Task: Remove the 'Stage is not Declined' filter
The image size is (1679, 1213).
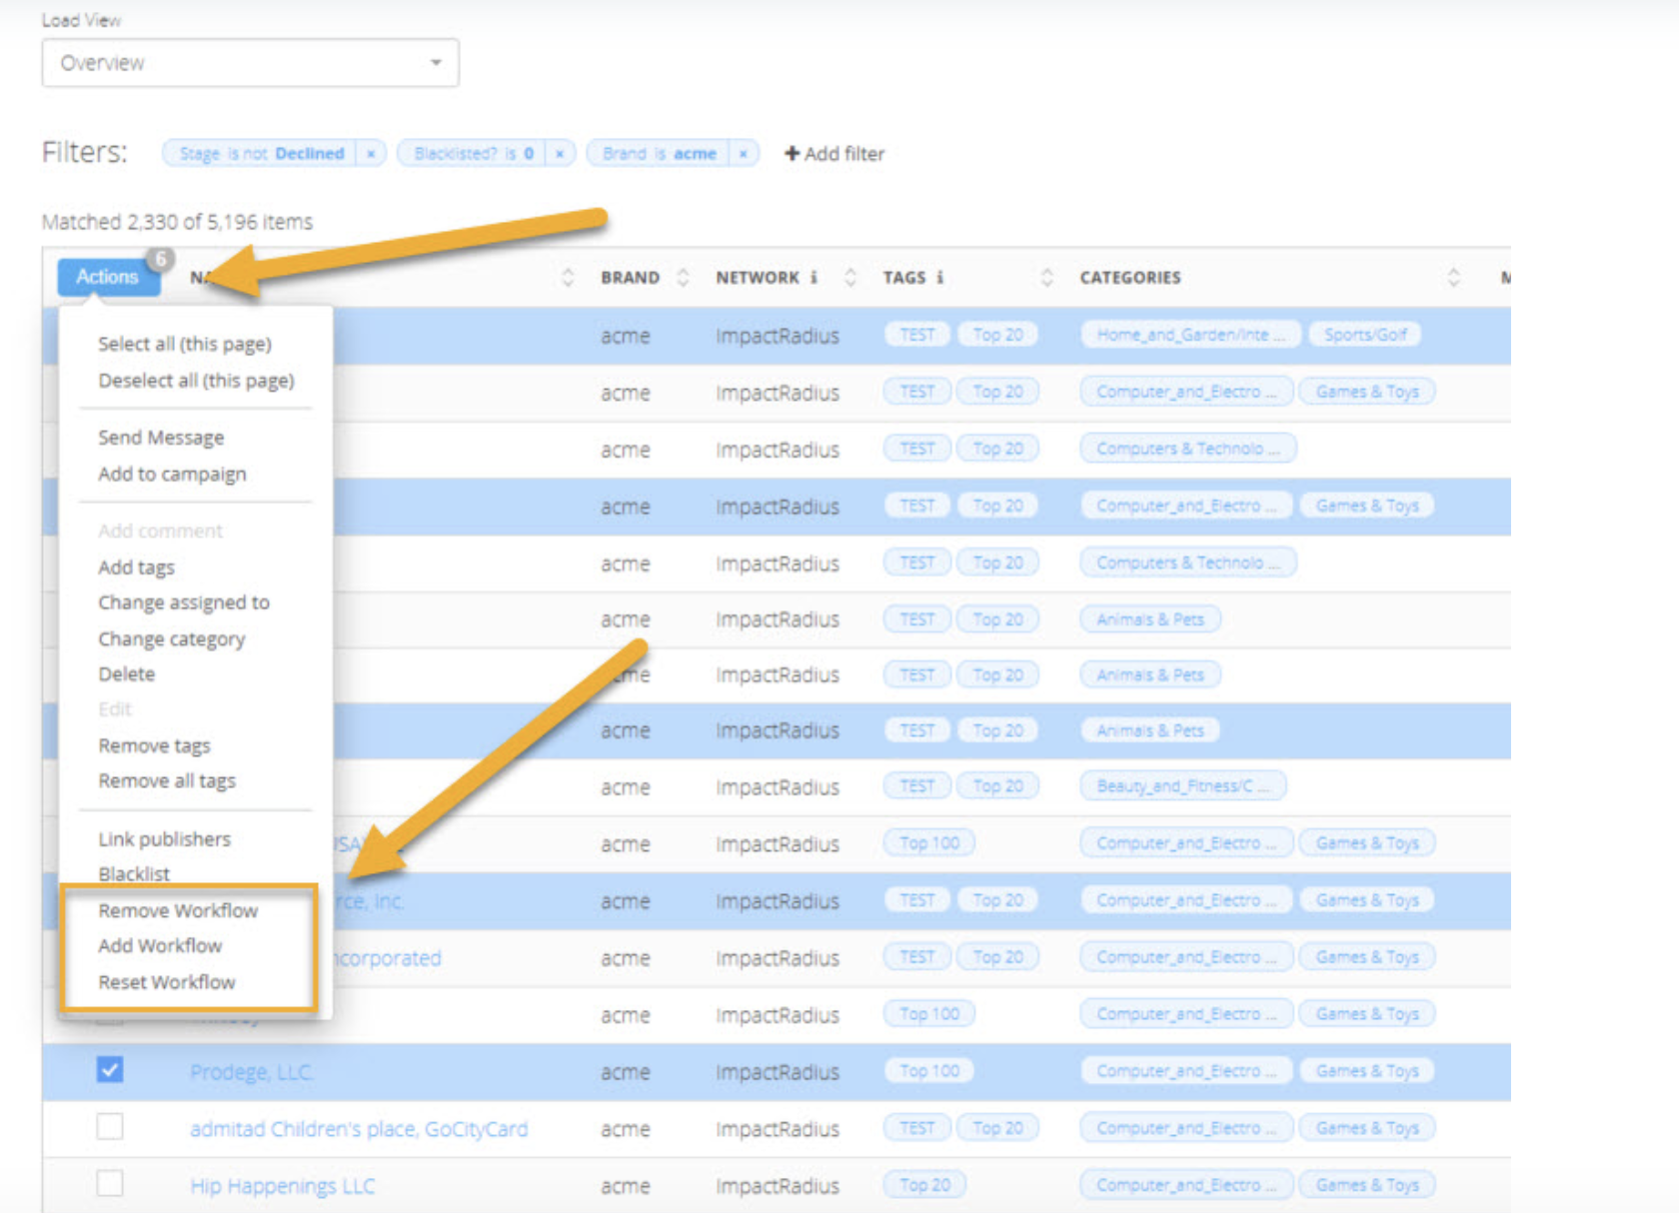Action: click(371, 154)
